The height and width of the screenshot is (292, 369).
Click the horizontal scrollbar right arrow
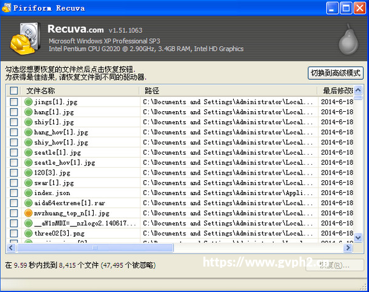coord(348,248)
